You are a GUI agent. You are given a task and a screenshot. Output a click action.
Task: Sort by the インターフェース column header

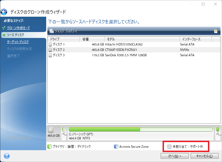click(x=196, y=39)
